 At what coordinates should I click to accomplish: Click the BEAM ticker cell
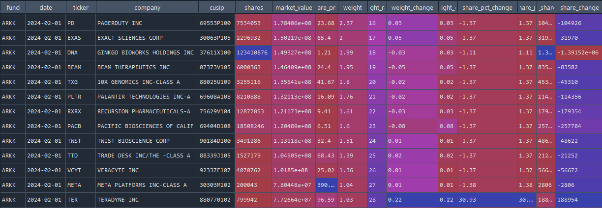click(x=81, y=67)
